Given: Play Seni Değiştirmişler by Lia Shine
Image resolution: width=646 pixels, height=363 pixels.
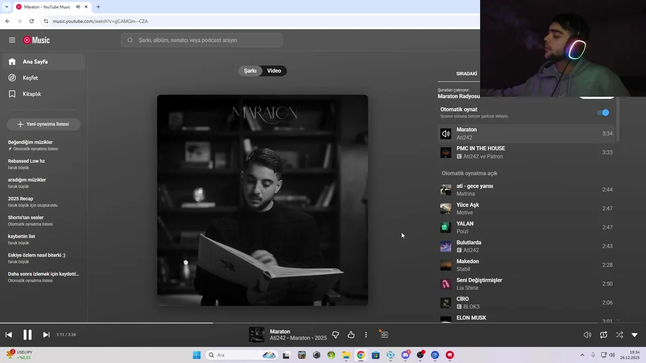Looking at the screenshot, I should click(x=527, y=284).
